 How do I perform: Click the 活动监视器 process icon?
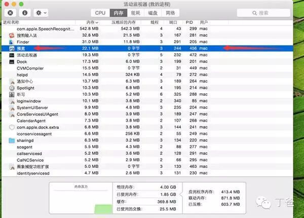12,55
